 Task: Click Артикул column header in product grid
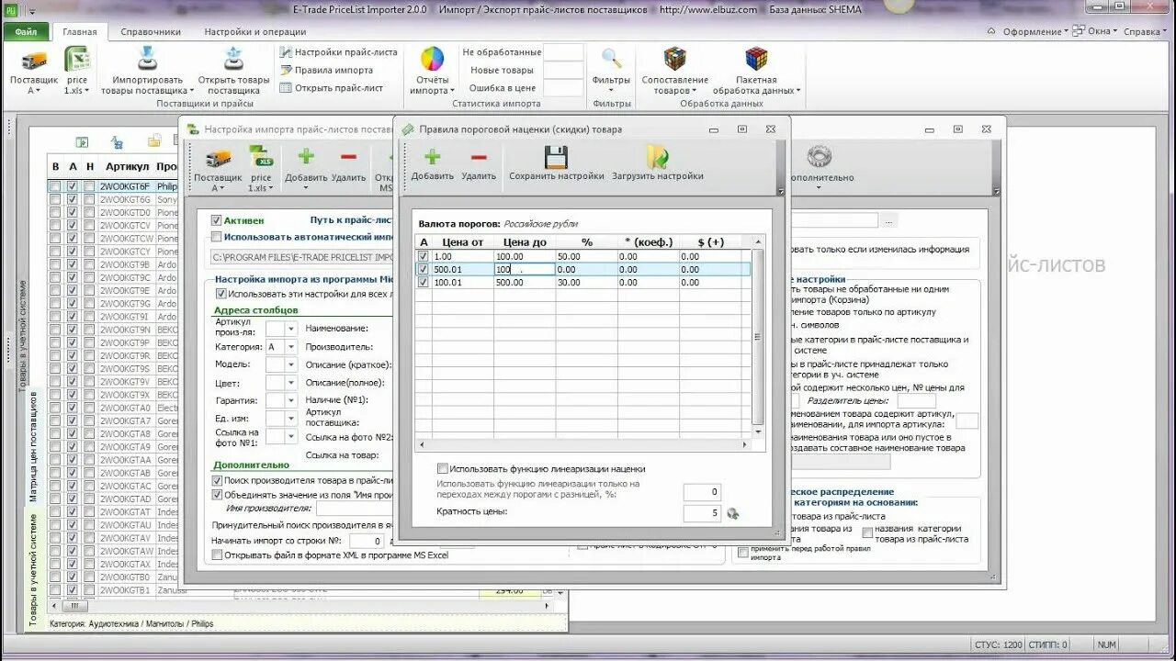[127, 166]
